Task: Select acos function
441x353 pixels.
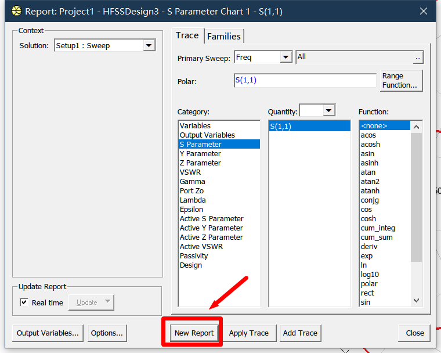Action: (x=385, y=135)
